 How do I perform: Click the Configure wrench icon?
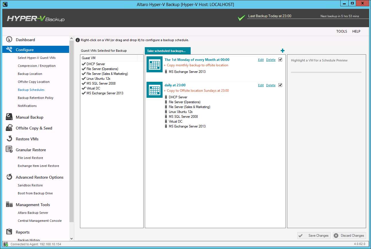tap(9, 49)
